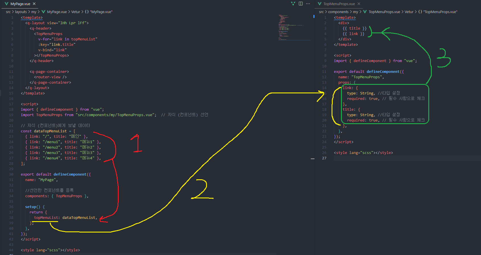Place cursor on '<q-layout view="lHh Lpr lFf">' line
Image resolution: width=481 pixels, height=255 pixels.
[57, 23]
